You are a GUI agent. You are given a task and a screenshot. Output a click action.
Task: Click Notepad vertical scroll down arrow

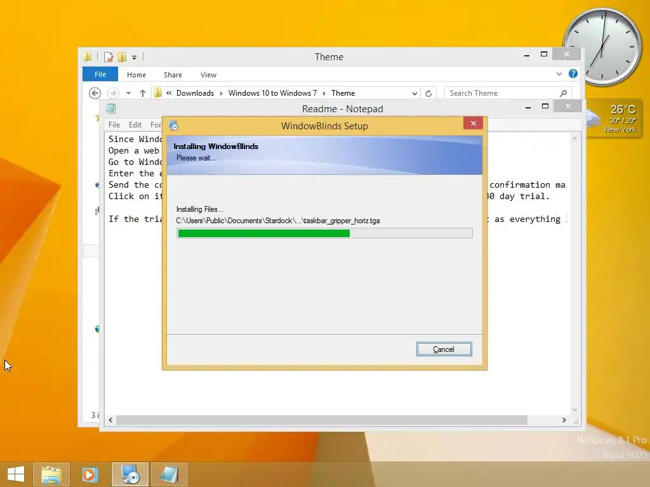574,409
